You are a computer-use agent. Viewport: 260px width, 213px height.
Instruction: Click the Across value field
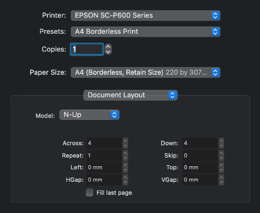coord(104,143)
